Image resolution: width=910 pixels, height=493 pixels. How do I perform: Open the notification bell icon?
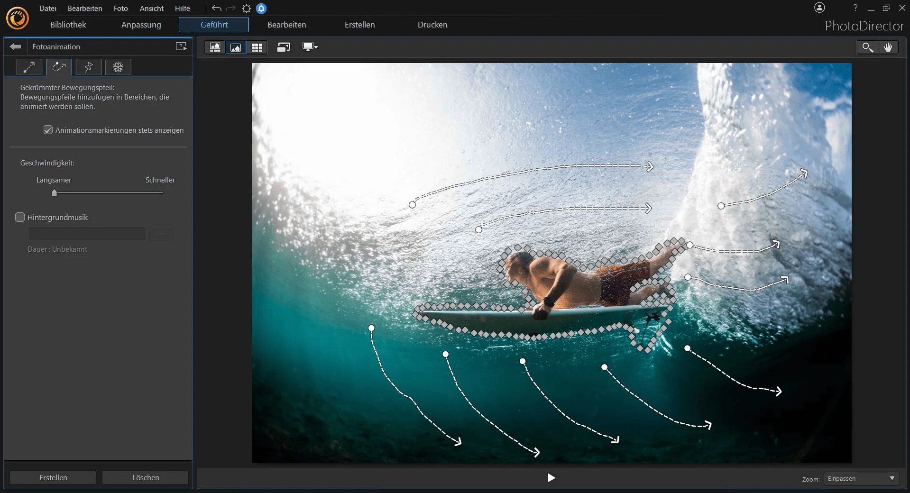(x=261, y=9)
